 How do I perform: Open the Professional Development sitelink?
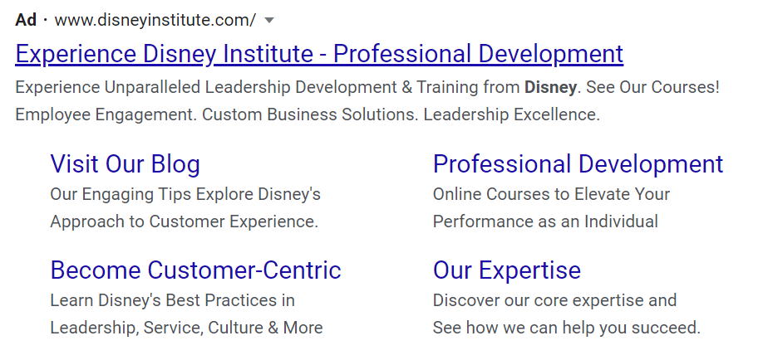click(578, 164)
